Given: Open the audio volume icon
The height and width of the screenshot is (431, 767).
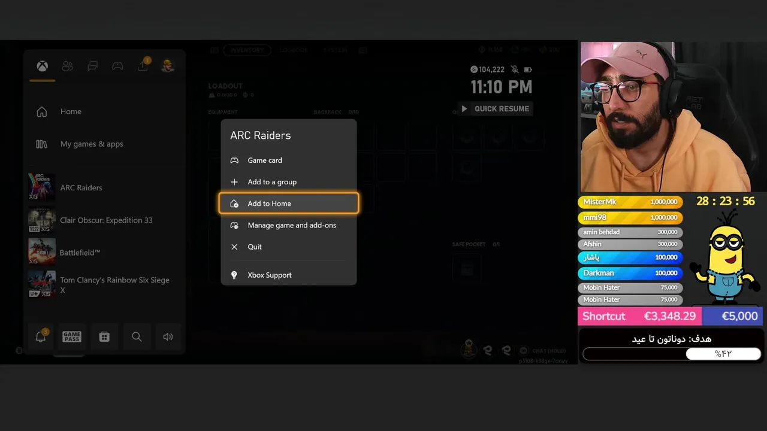Looking at the screenshot, I should [x=168, y=336].
